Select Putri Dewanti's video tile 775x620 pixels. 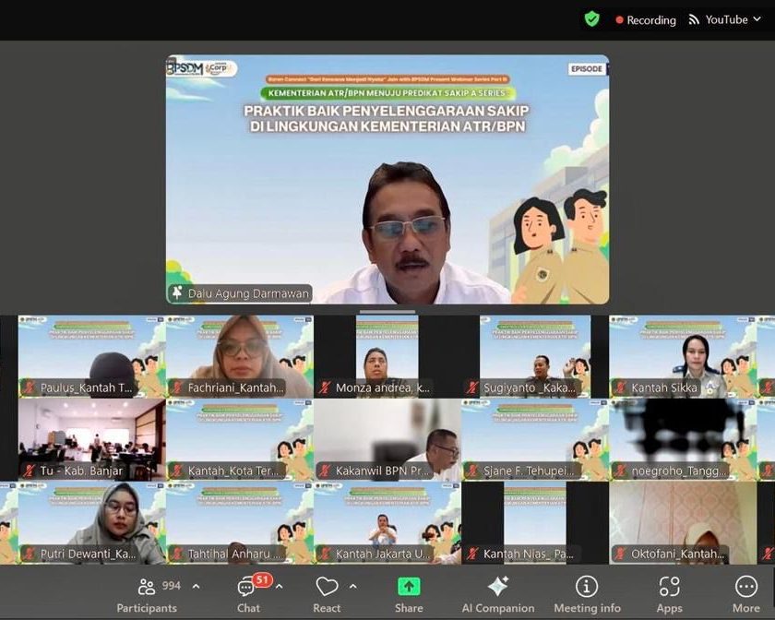91,522
